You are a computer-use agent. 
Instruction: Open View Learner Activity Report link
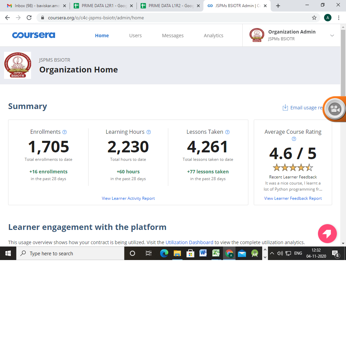pos(128,198)
